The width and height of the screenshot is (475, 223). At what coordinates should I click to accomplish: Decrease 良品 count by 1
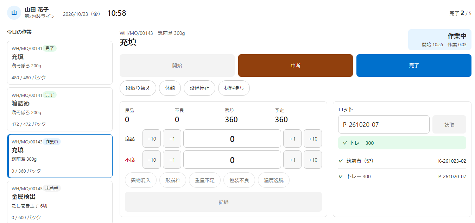(x=172, y=139)
